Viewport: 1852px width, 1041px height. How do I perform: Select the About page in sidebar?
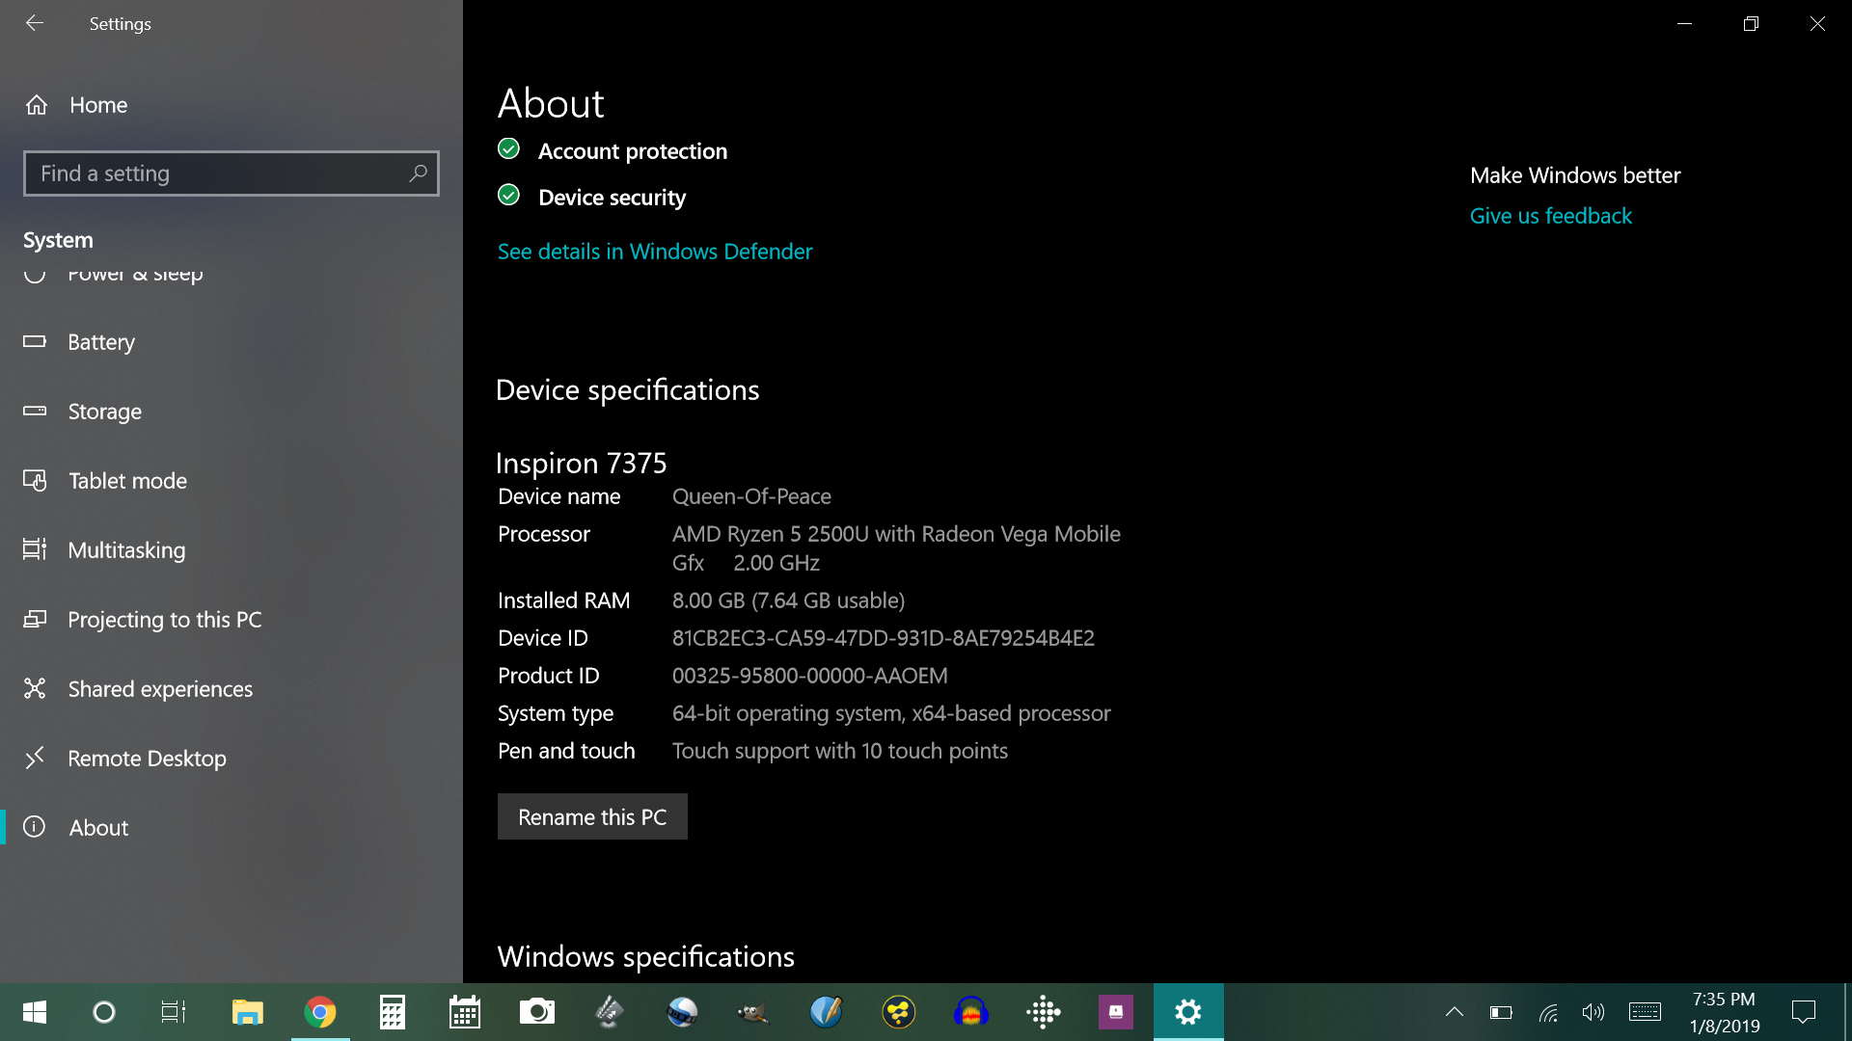click(x=98, y=828)
